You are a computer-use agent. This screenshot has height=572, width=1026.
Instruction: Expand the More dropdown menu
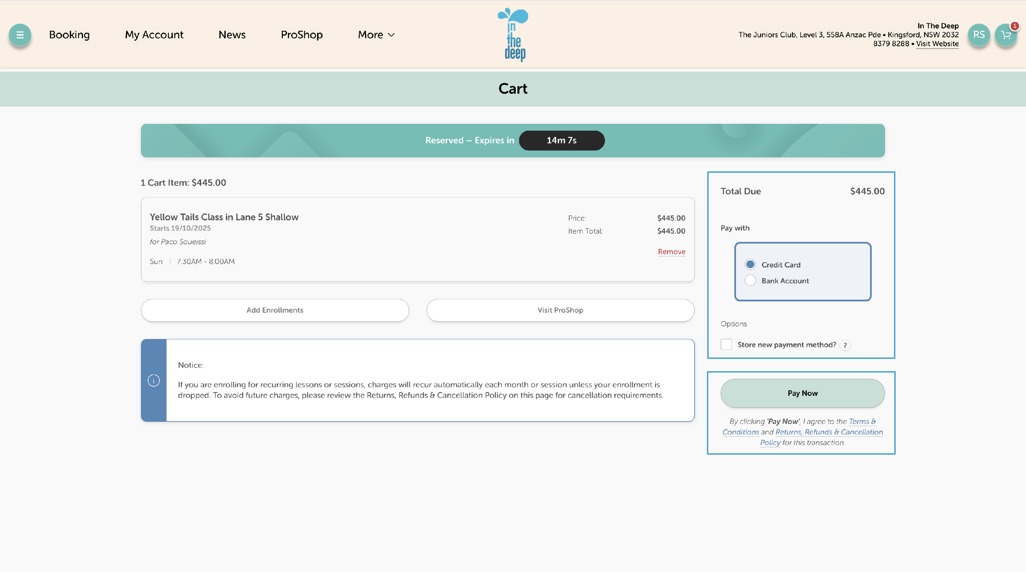pyautogui.click(x=376, y=35)
